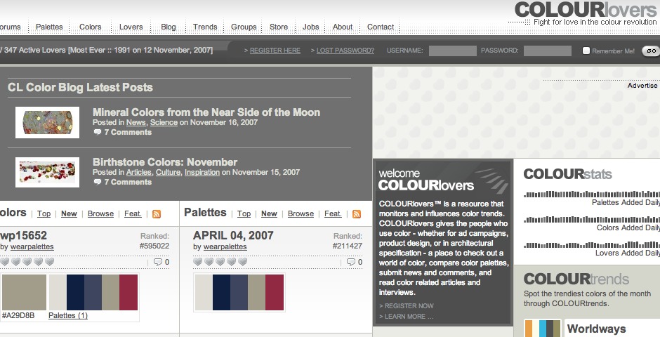Viewport: 660px width, 337px height.
Task: Click the Articles category link
Action: [x=139, y=172]
